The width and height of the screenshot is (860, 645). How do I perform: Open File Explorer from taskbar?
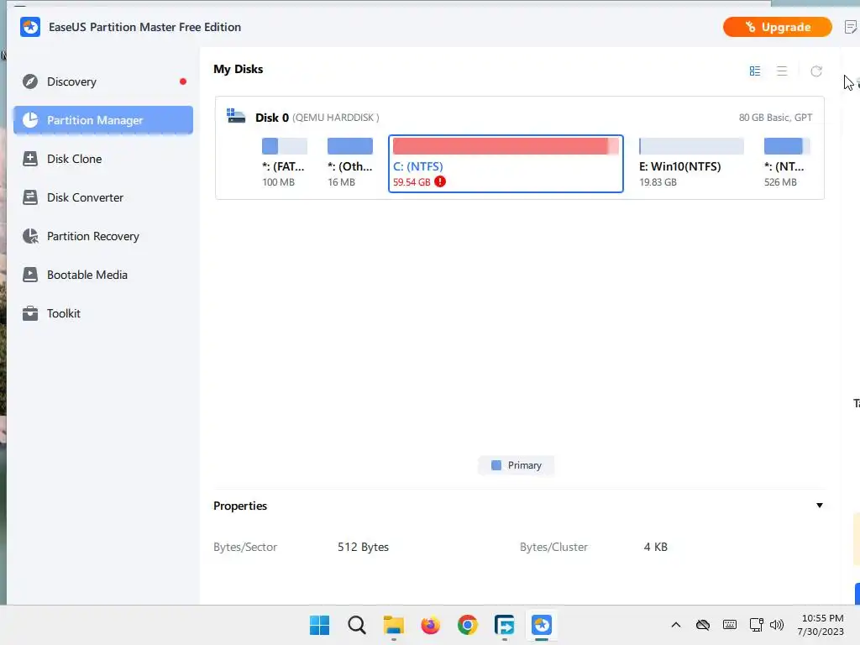(393, 625)
